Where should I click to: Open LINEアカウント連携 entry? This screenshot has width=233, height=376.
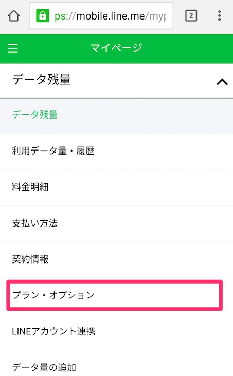pos(116,332)
